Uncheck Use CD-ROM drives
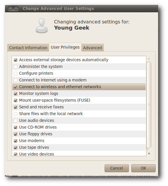The image size is (168, 186). pos(16,127)
